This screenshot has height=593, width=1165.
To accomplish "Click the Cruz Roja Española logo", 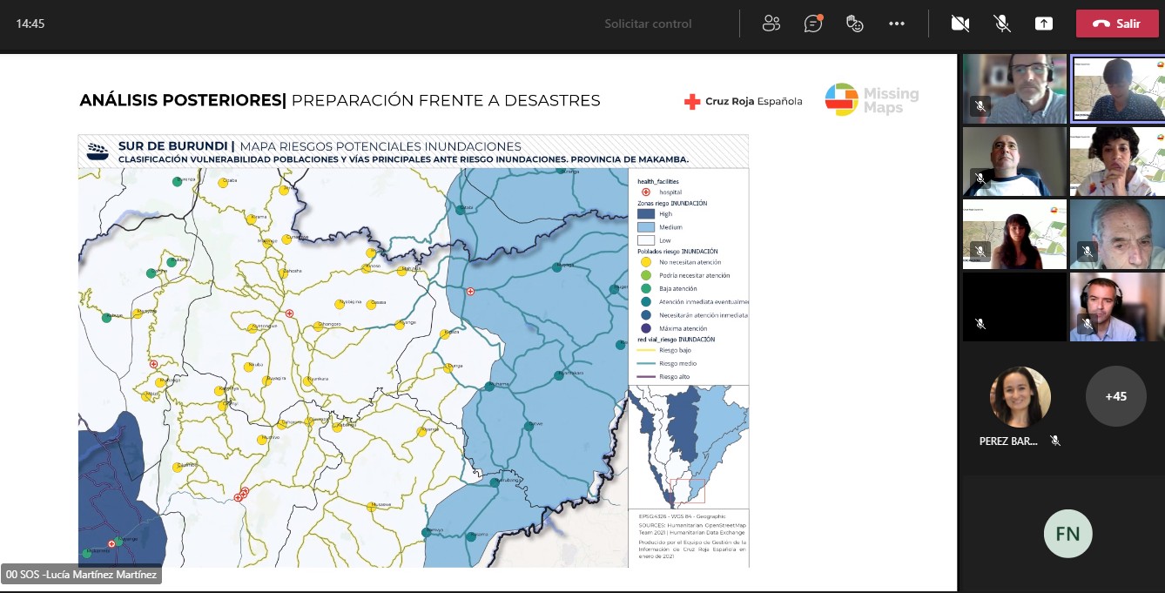I will coord(743,101).
